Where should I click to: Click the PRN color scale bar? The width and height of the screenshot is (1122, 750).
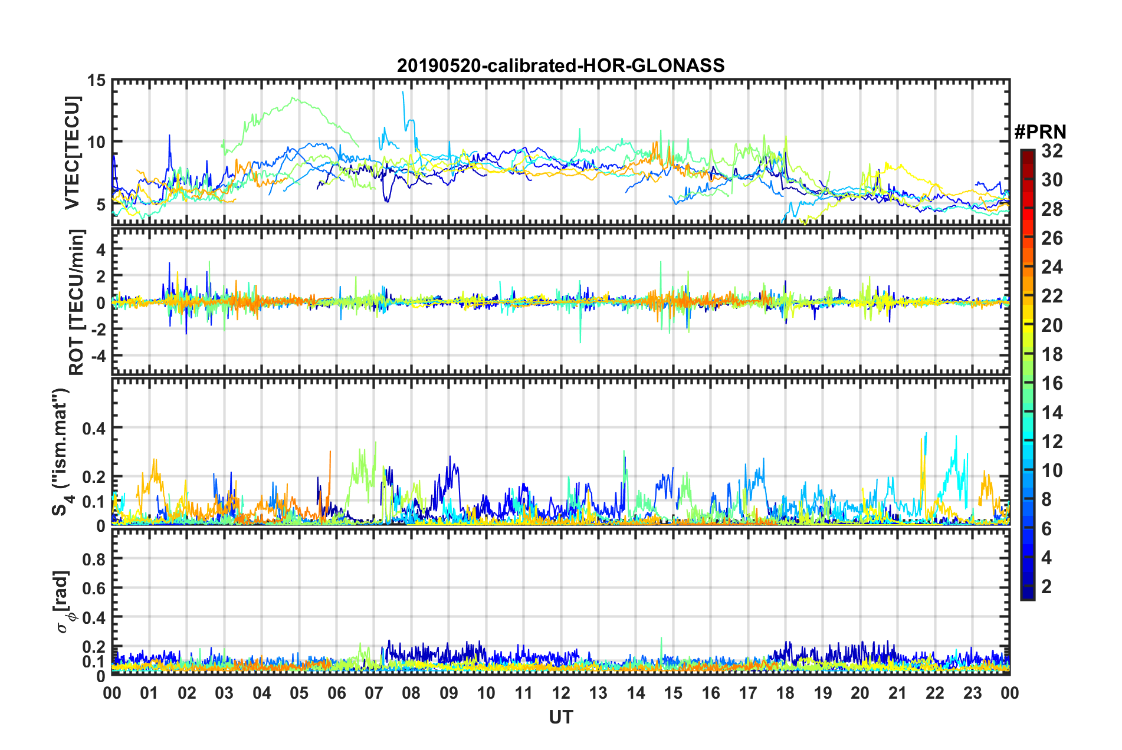[x=1027, y=375]
